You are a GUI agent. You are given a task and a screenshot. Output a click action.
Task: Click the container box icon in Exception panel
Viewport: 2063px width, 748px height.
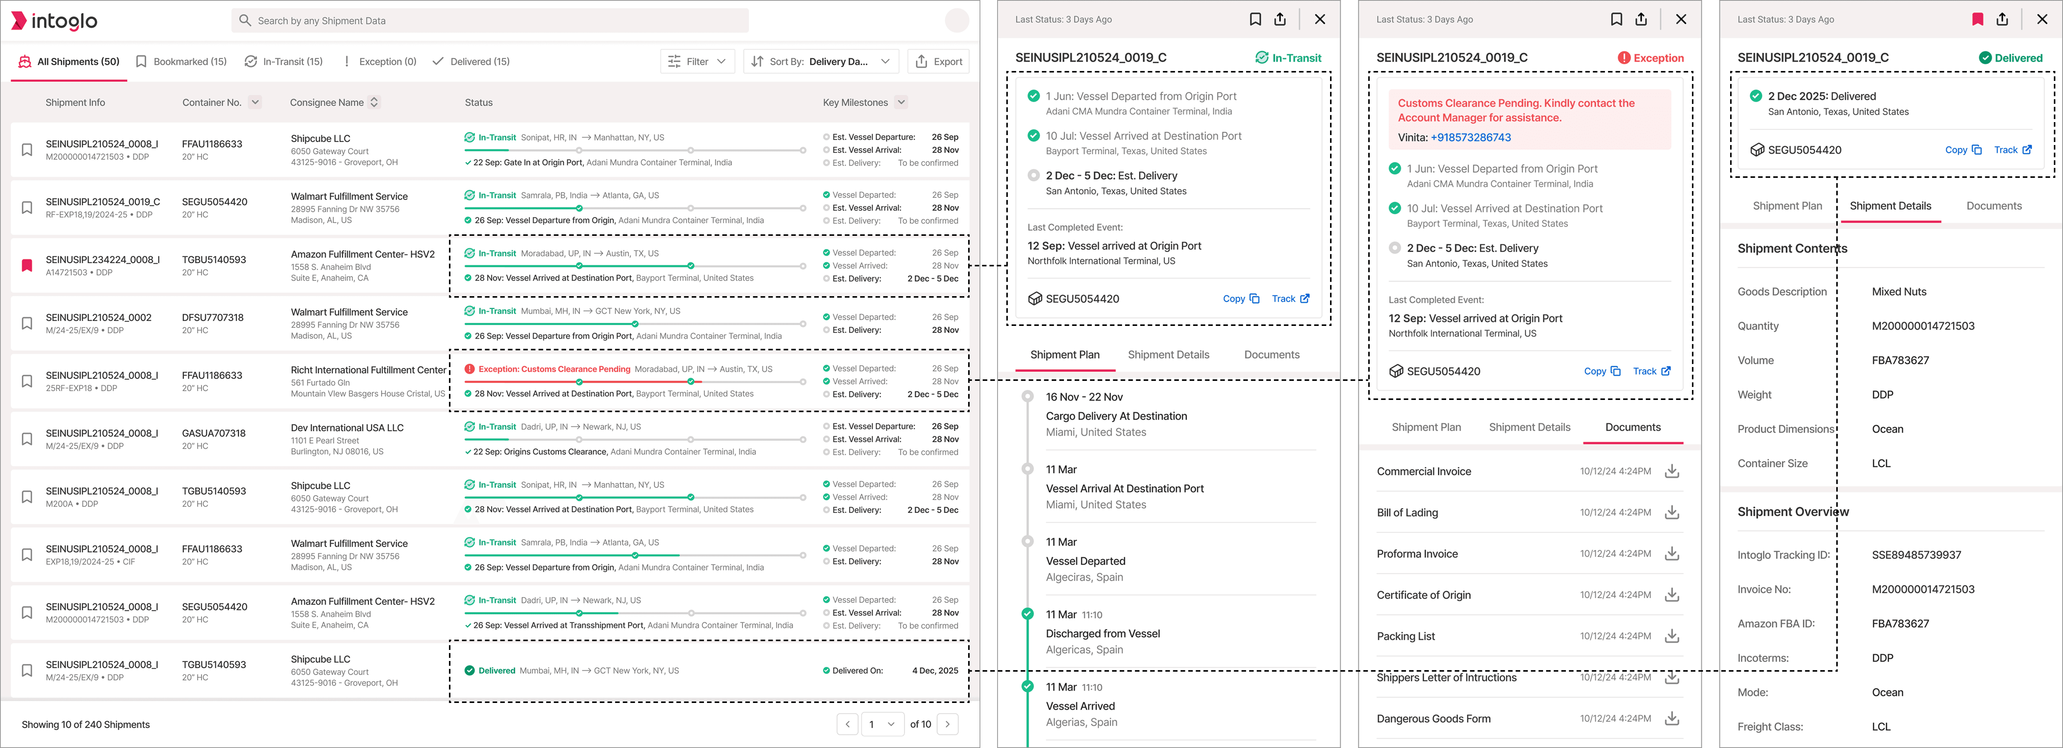pyautogui.click(x=1396, y=372)
